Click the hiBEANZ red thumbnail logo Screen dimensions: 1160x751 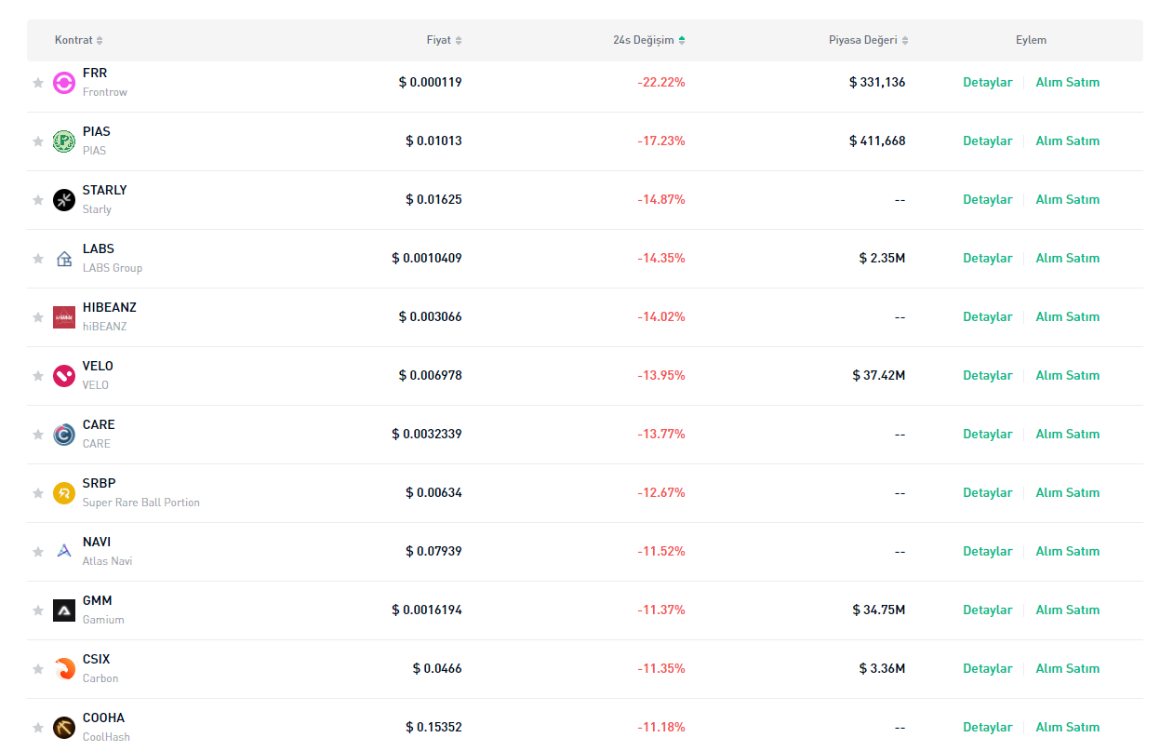pos(64,317)
